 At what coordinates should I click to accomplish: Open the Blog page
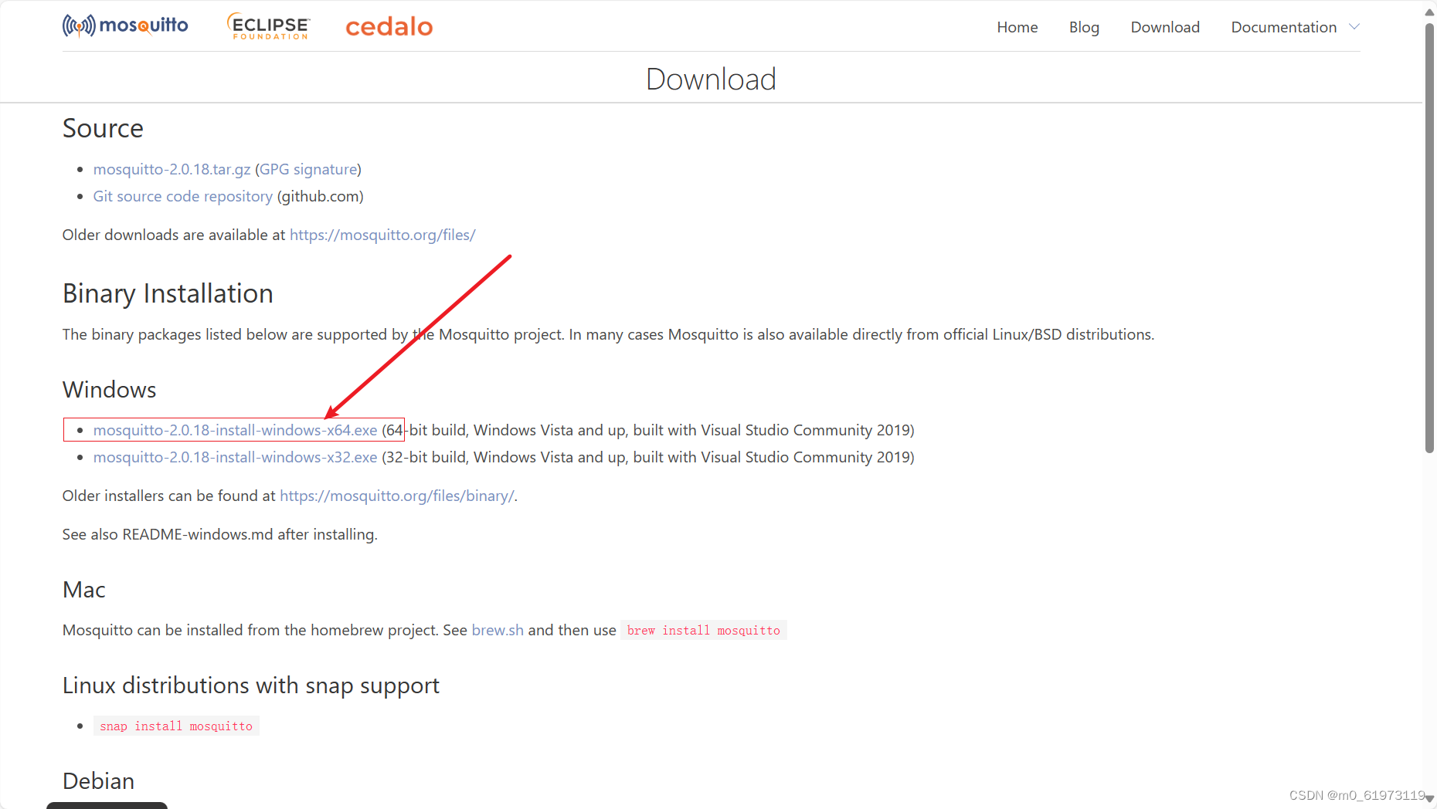point(1083,27)
